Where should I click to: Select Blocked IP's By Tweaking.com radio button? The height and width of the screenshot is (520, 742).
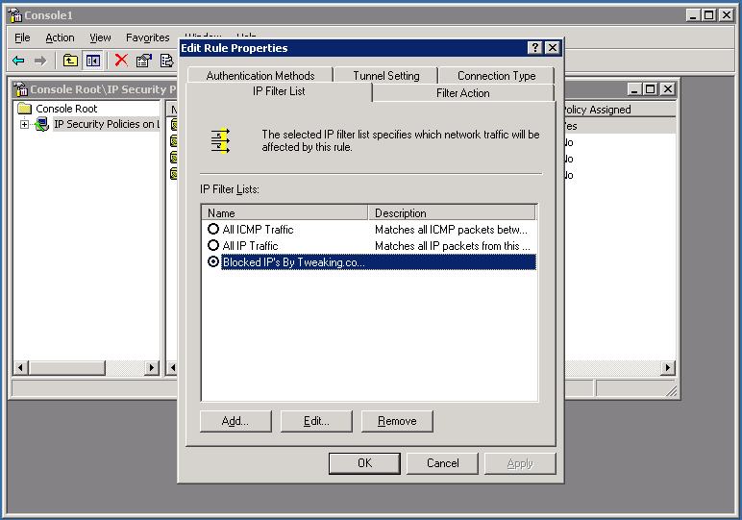coord(213,262)
